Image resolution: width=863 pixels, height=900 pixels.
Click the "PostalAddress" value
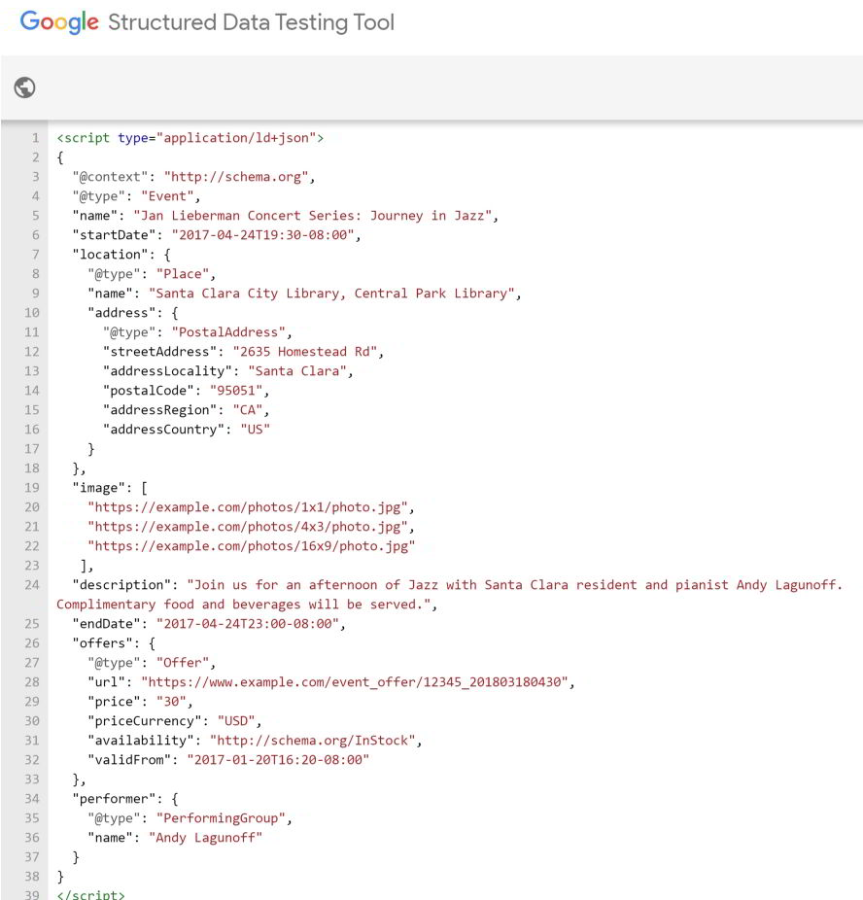click(x=228, y=332)
